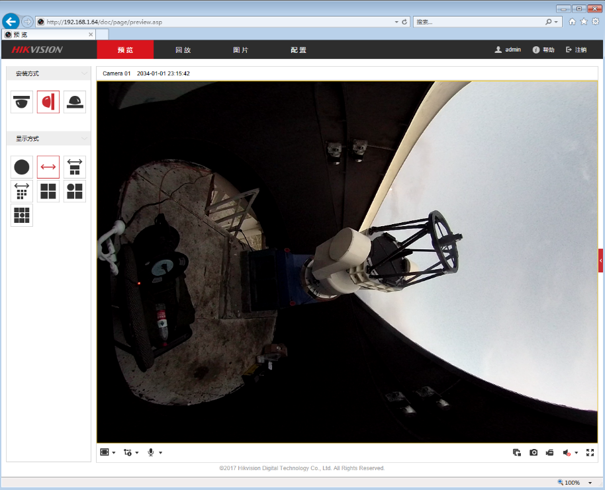Open the speaker volume dropdown arrow

click(x=577, y=453)
